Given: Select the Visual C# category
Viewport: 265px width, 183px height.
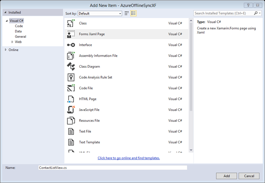Looking at the screenshot, I should pos(16,21).
